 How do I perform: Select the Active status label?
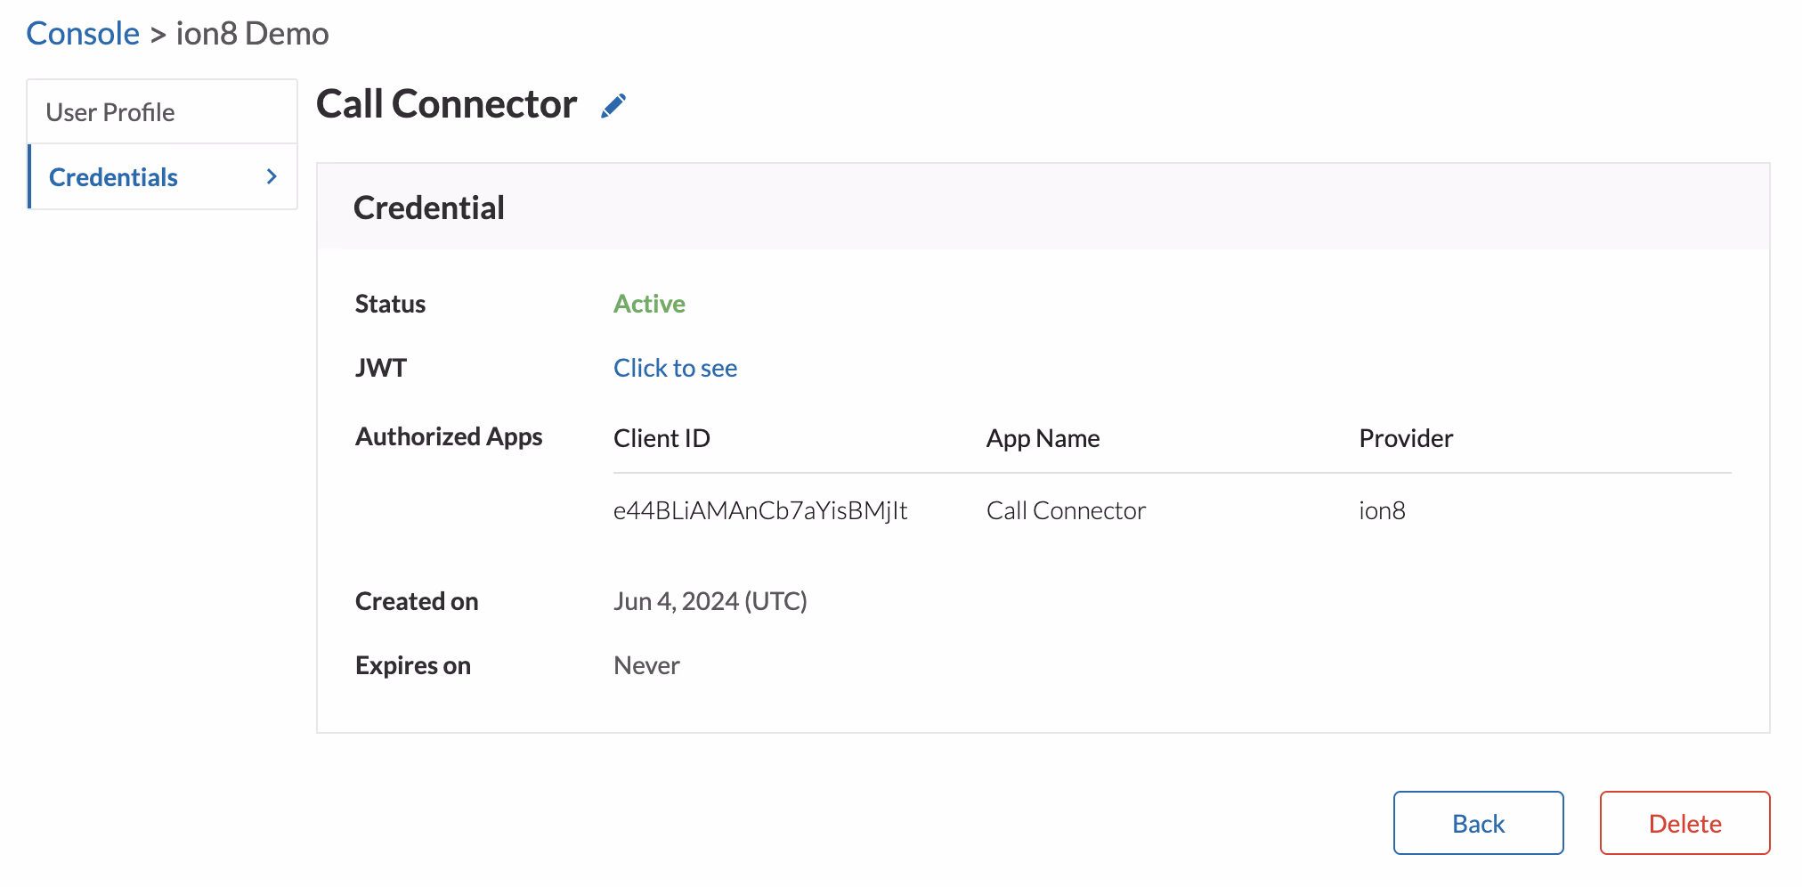(648, 304)
